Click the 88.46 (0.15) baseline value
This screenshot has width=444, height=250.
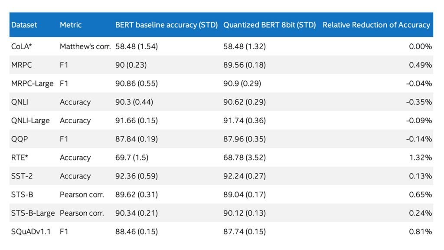click(x=137, y=232)
